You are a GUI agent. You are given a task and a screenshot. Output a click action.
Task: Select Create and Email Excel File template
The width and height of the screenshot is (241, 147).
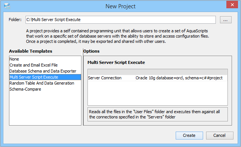point(33,65)
